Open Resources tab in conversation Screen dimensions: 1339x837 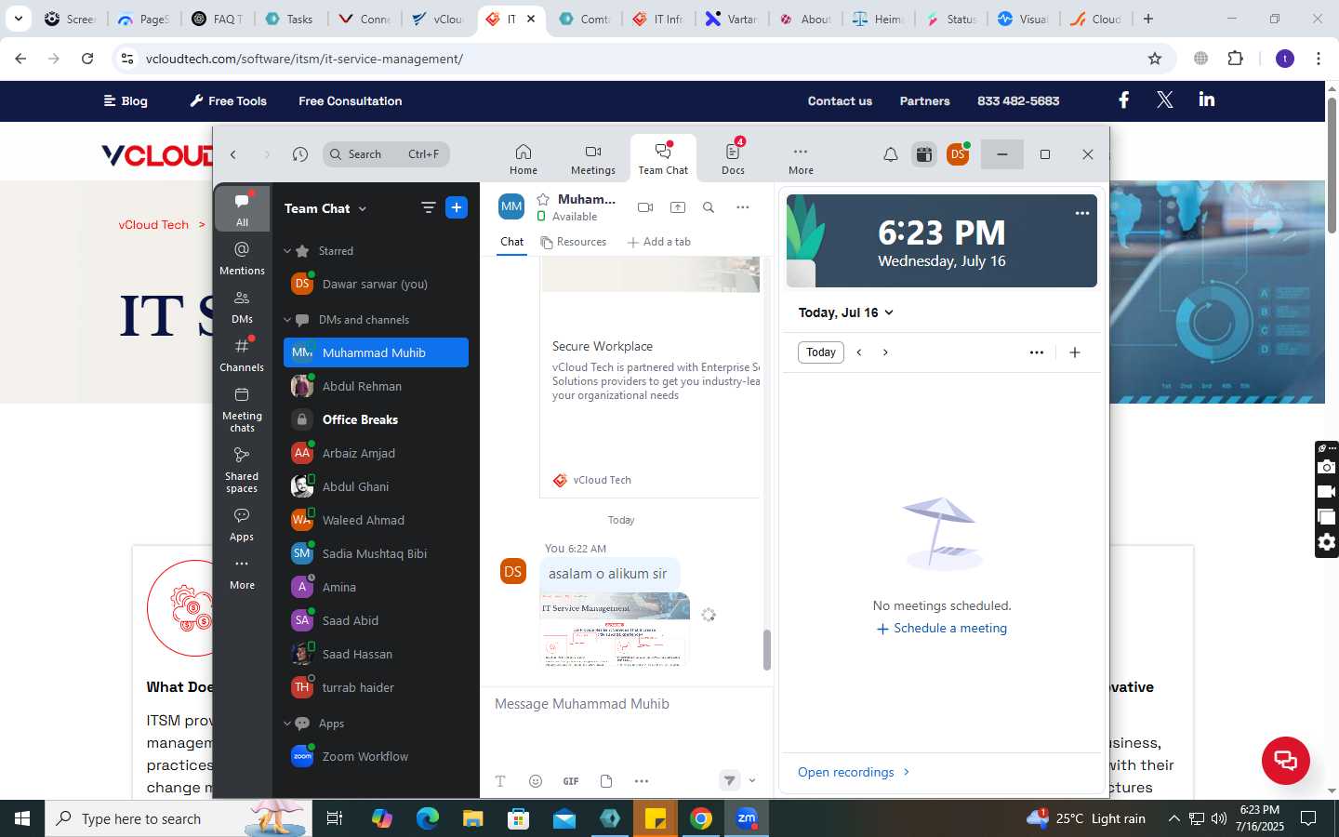[x=574, y=242]
